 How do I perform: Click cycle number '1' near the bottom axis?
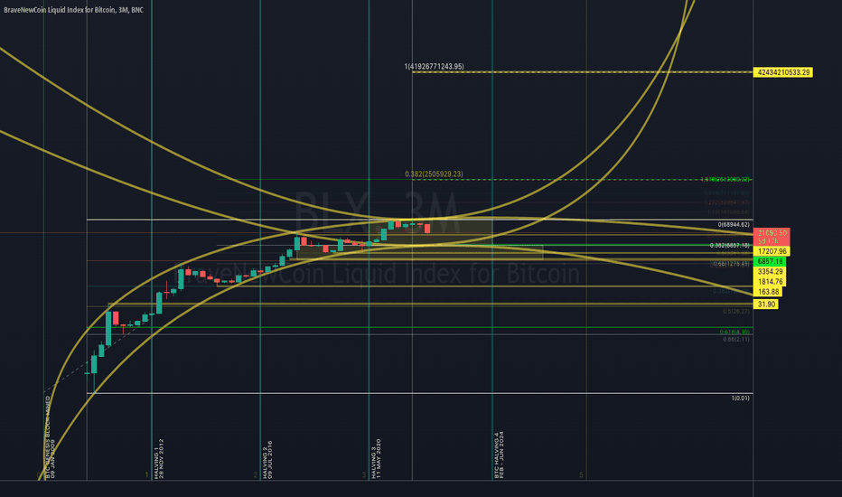click(146, 475)
